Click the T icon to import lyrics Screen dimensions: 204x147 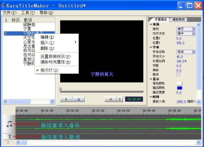10,137
